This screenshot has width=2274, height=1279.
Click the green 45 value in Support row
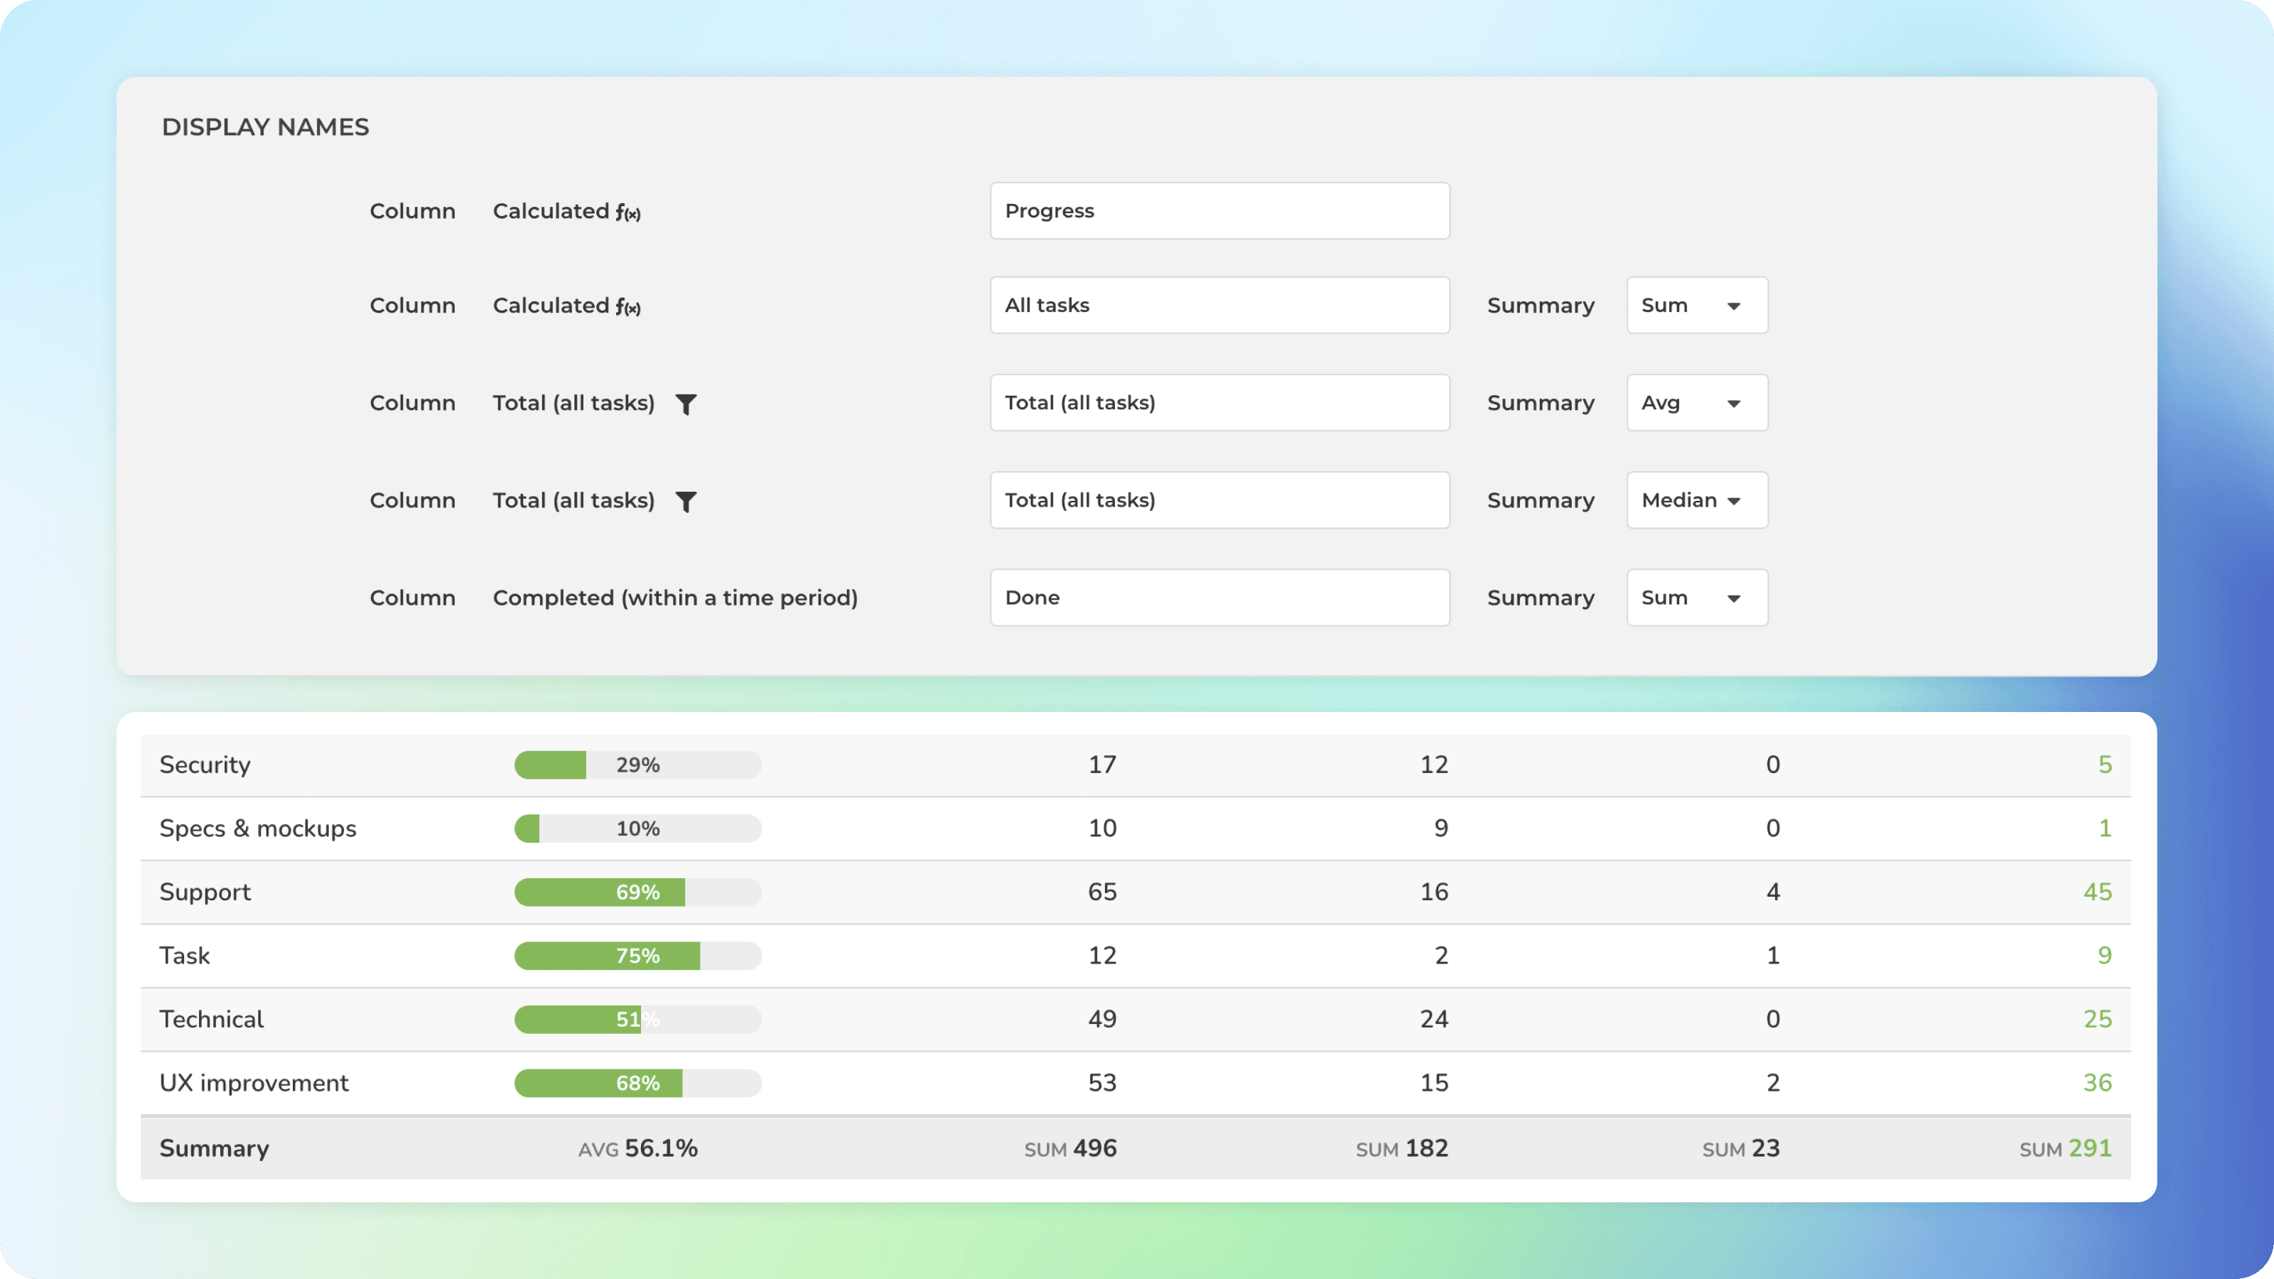[x=2096, y=892]
